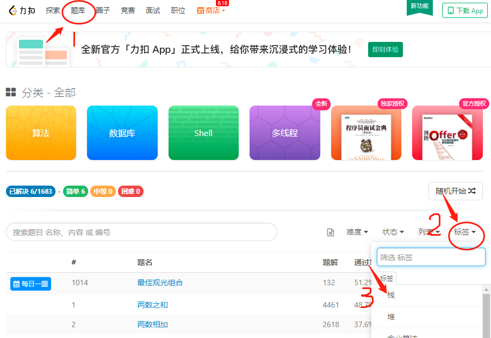Click the 力扣 logo icon
This screenshot has width=491, height=338.
click(x=12, y=10)
